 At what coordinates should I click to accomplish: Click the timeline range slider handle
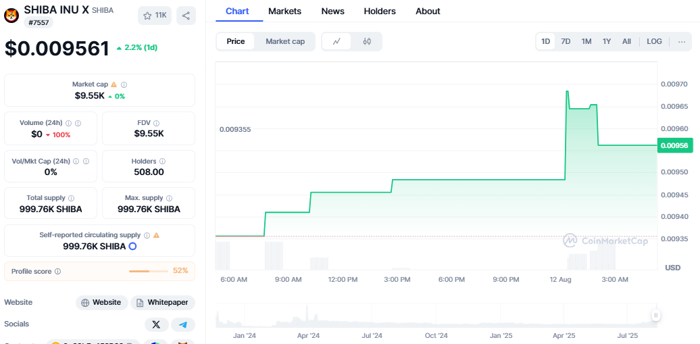(x=655, y=315)
